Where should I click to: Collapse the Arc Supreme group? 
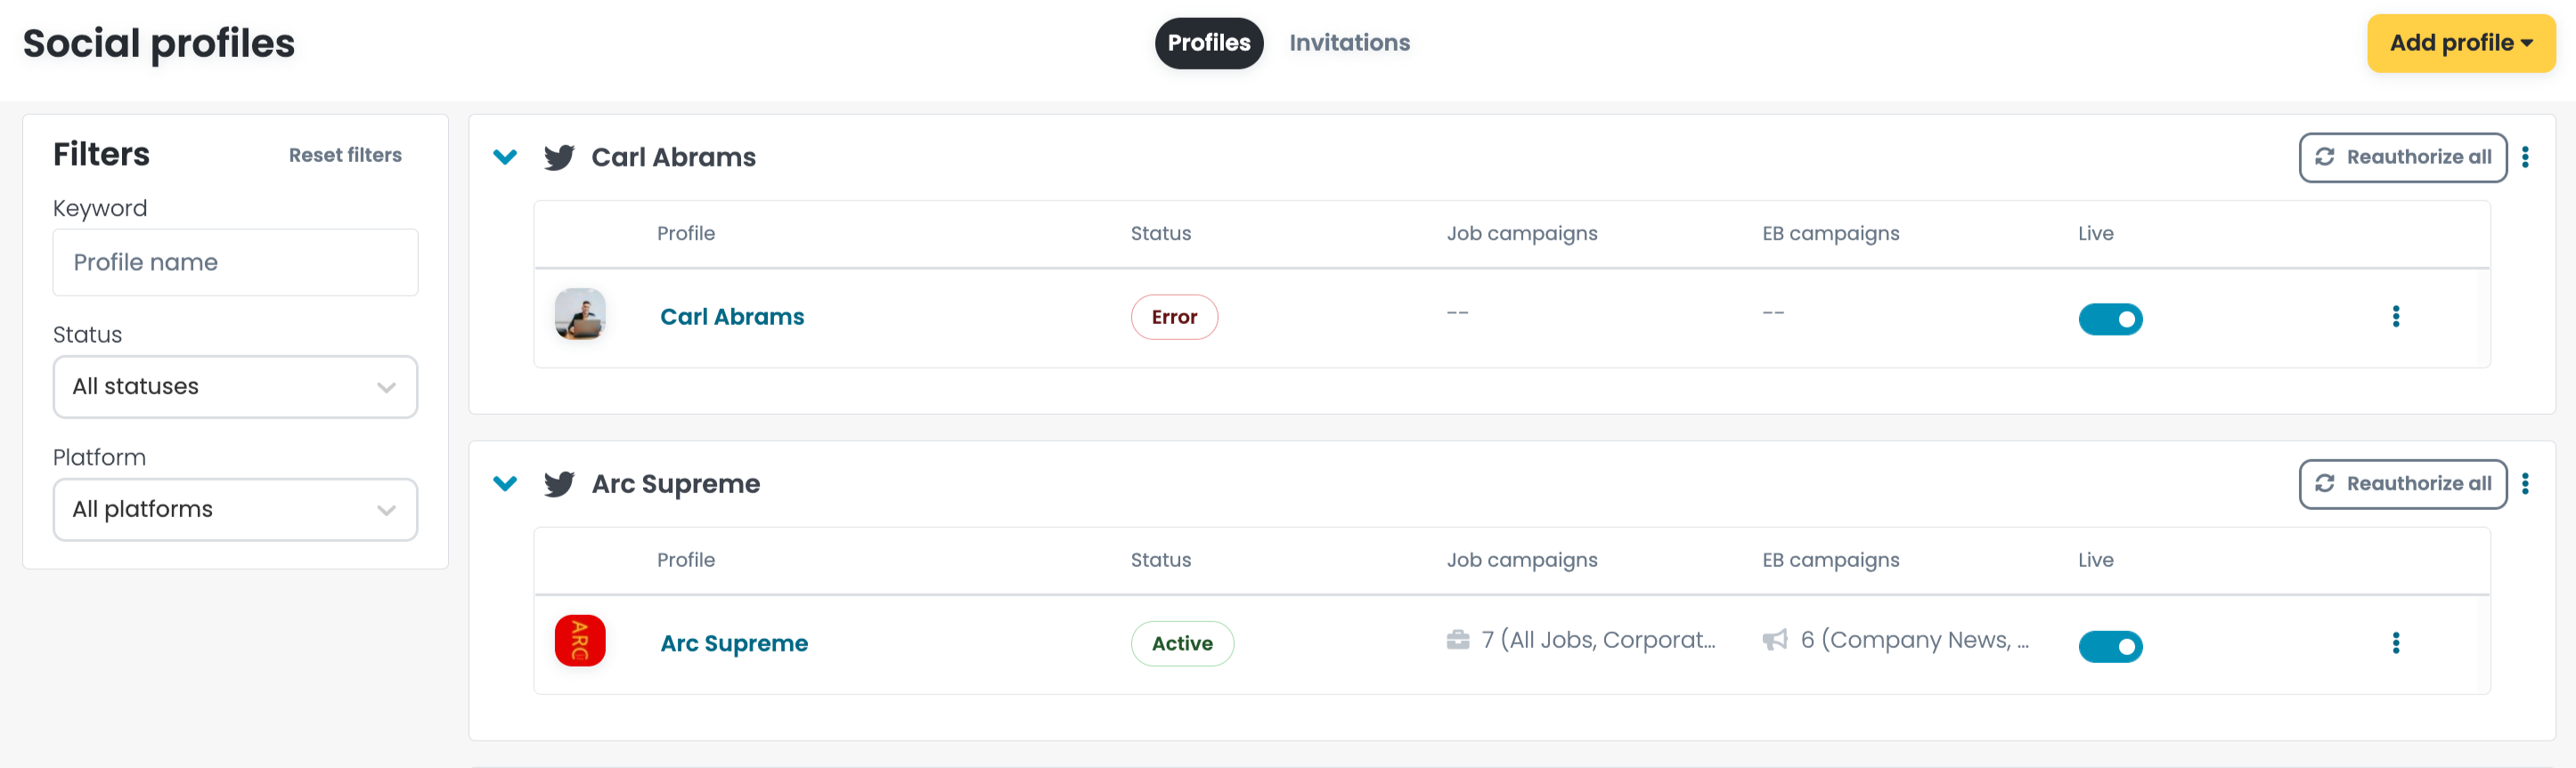click(505, 484)
